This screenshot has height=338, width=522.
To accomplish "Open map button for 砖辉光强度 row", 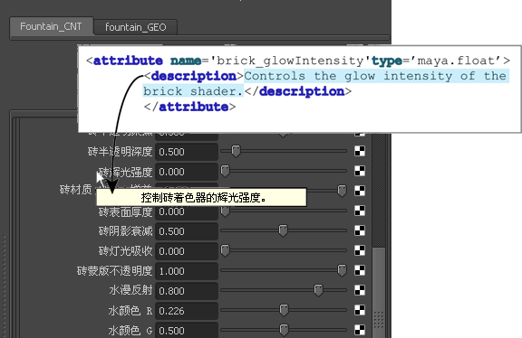I will coord(360,171).
